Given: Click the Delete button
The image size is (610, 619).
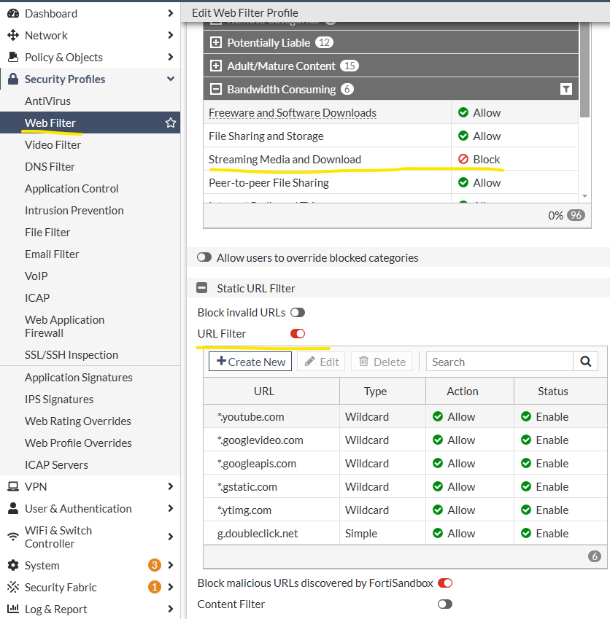Looking at the screenshot, I should click(382, 361).
